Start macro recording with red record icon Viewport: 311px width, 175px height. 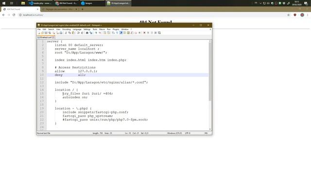(x=144, y=33)
